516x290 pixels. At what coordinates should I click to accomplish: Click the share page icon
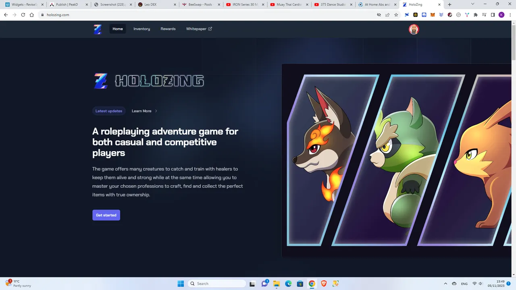(387, 15)
